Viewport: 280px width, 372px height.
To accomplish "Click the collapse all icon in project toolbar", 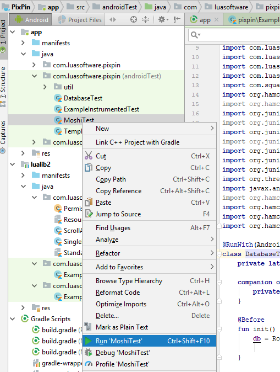I will [x=145, y=19].
